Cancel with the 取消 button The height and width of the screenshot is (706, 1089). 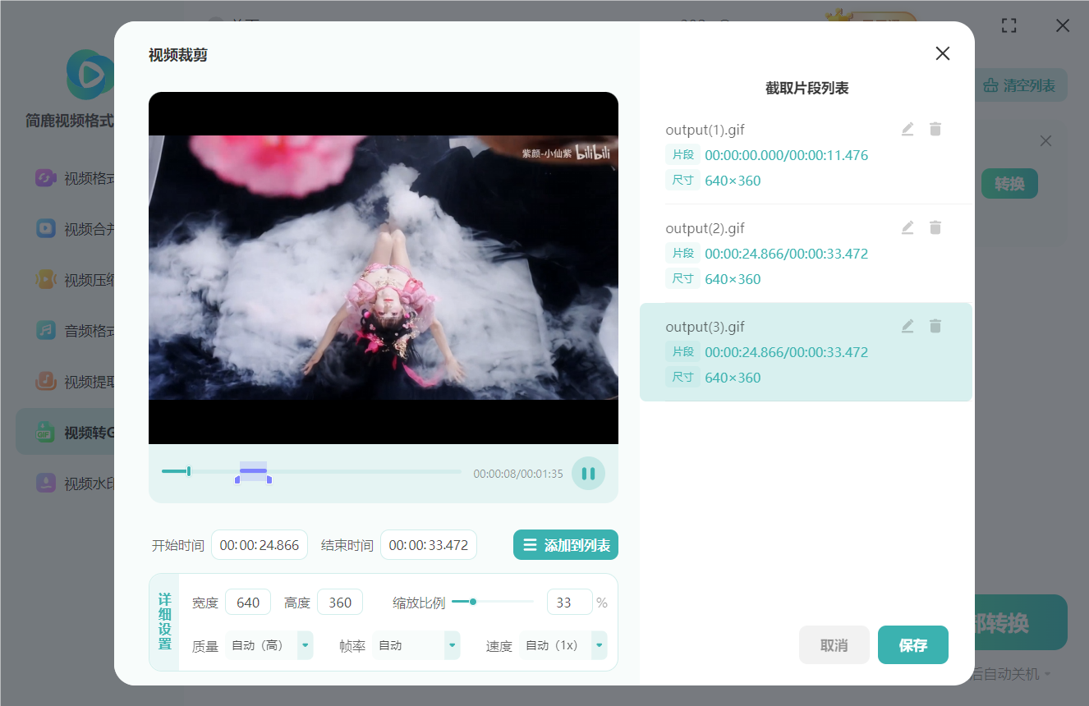click(834, 645)
